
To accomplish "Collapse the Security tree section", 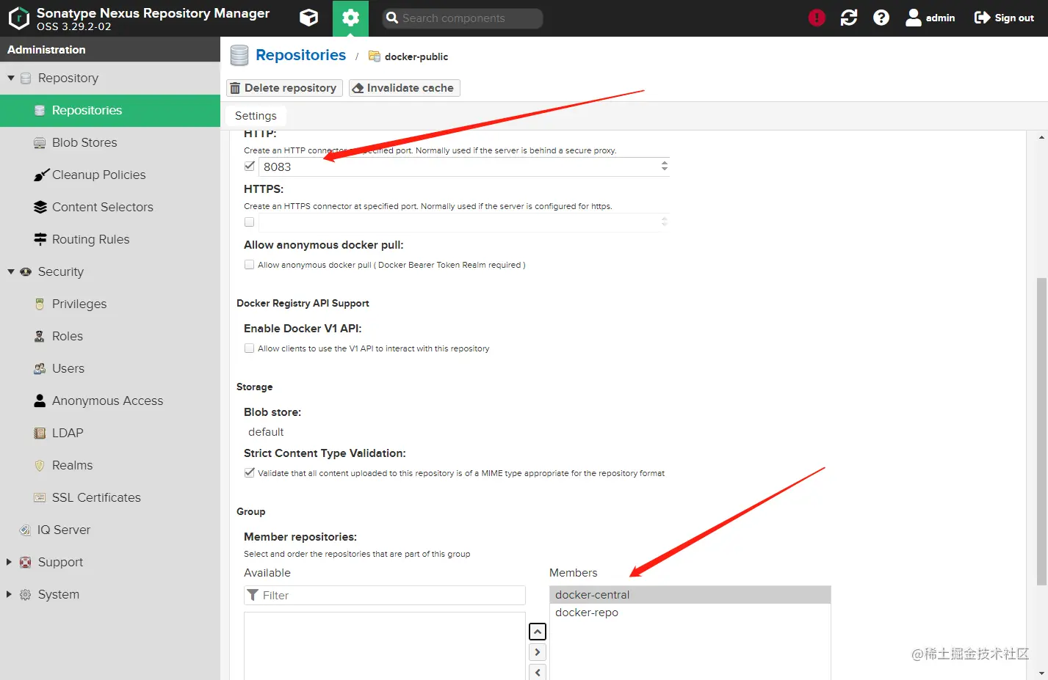I will [x=11, y=271].
